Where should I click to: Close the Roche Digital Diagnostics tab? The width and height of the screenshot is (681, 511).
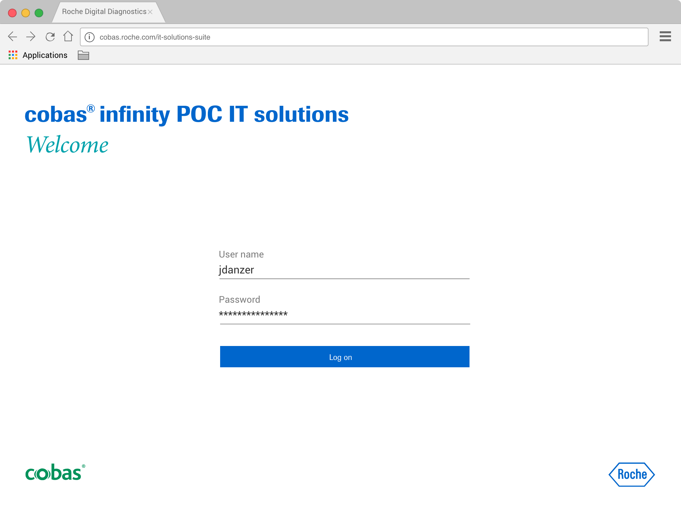150,12
